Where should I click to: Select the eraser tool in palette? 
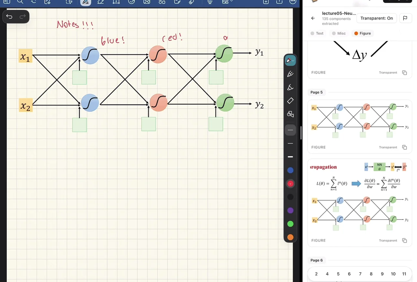pos(290,101)
